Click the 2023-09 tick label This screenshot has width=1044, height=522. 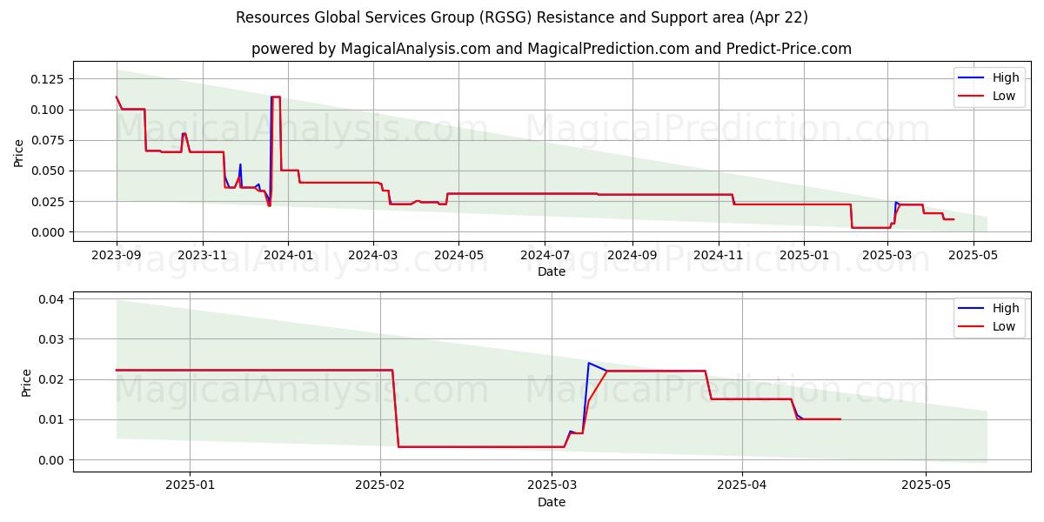[117, 255]
